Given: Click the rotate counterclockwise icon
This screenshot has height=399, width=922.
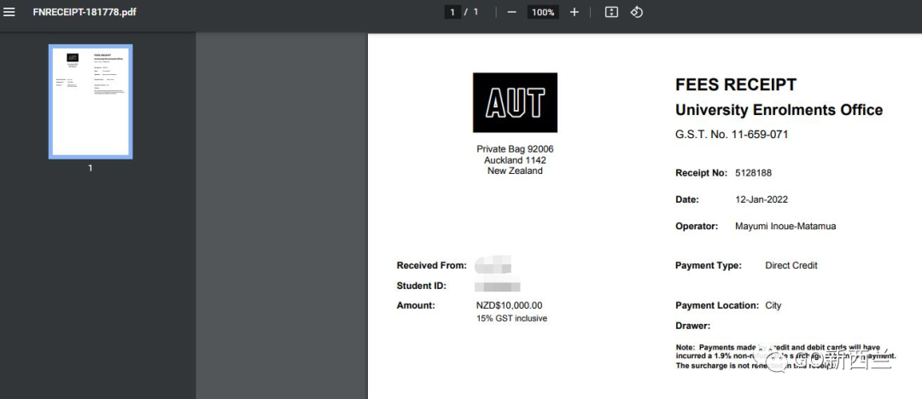Looking at the screenshot, I should click(637, 12).
